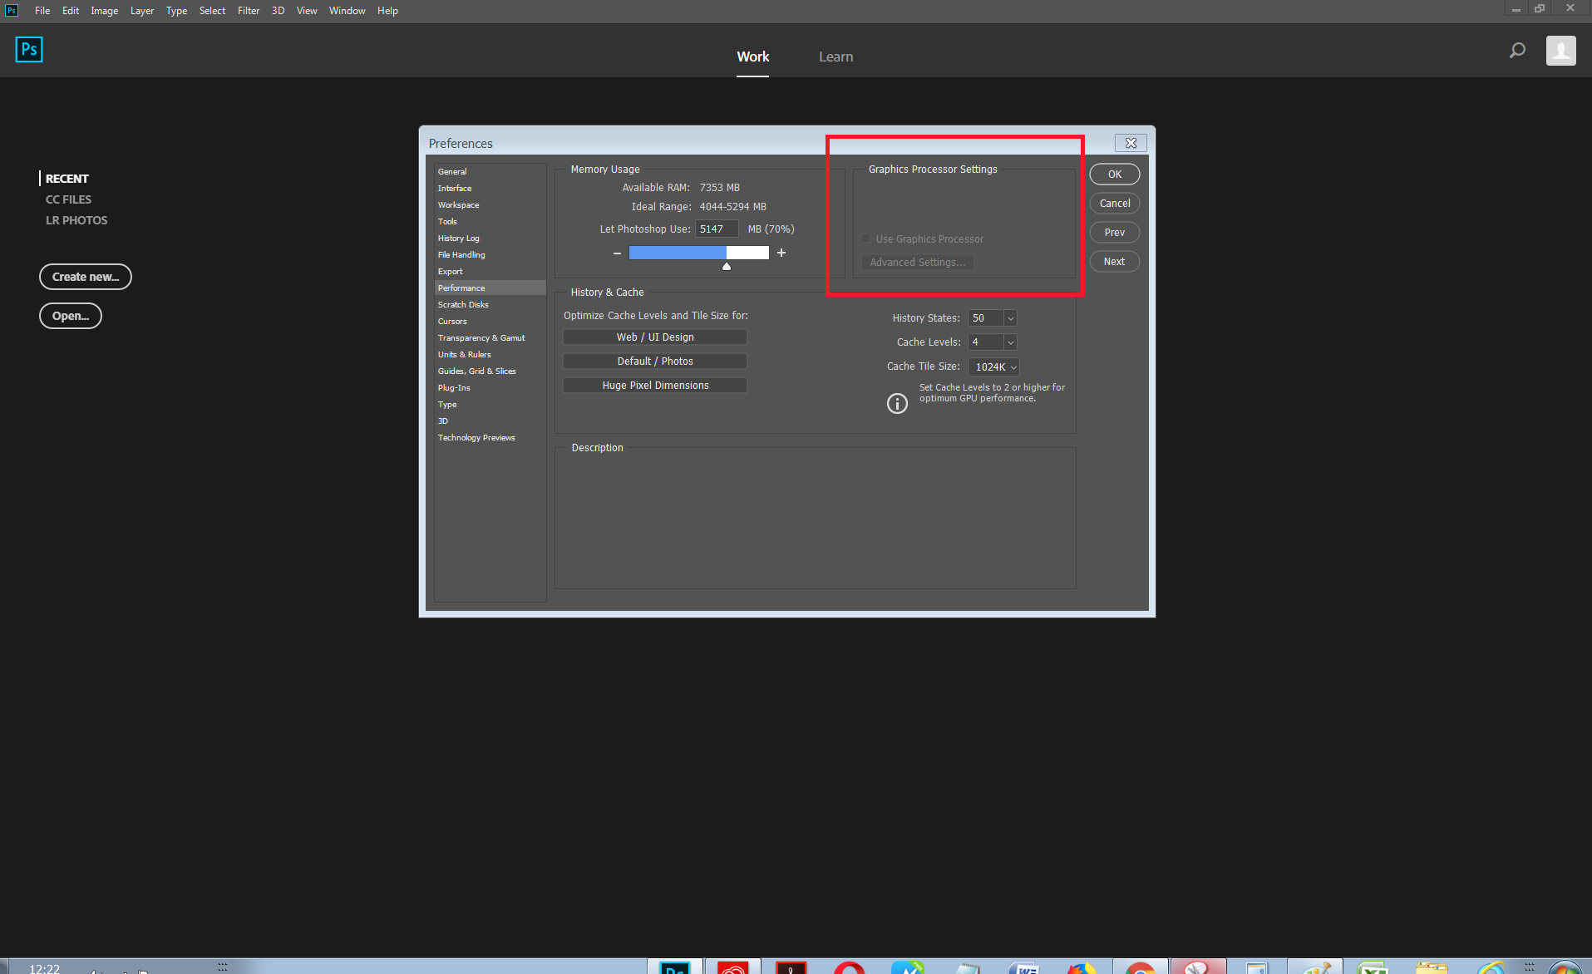Click OK in Preferences dialog
Viewport: 1592px width, 974px height.
[x=1115, y=175]
